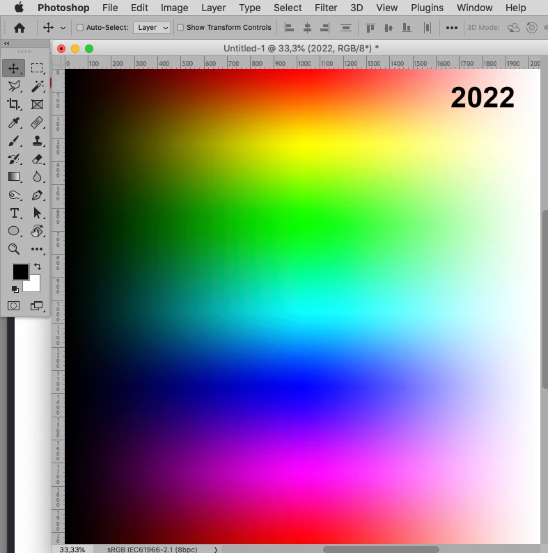
Task: Open the Edit menu
Action: tap(139, 8)
